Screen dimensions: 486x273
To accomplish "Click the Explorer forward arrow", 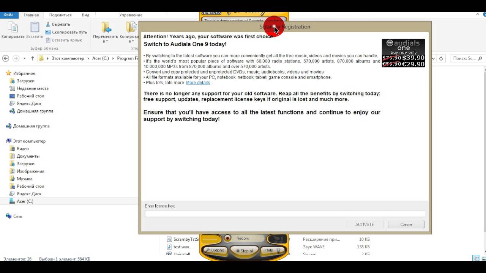I will point(16,58).
